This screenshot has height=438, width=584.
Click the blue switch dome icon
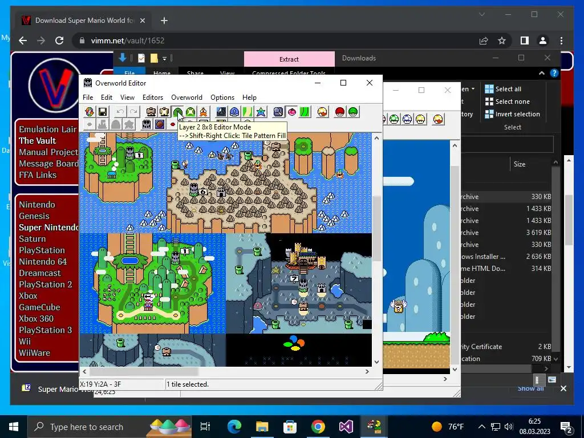pos(234,112)
